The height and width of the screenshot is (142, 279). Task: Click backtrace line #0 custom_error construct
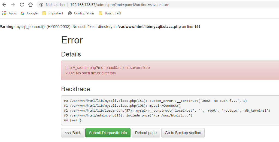(155, 101)
